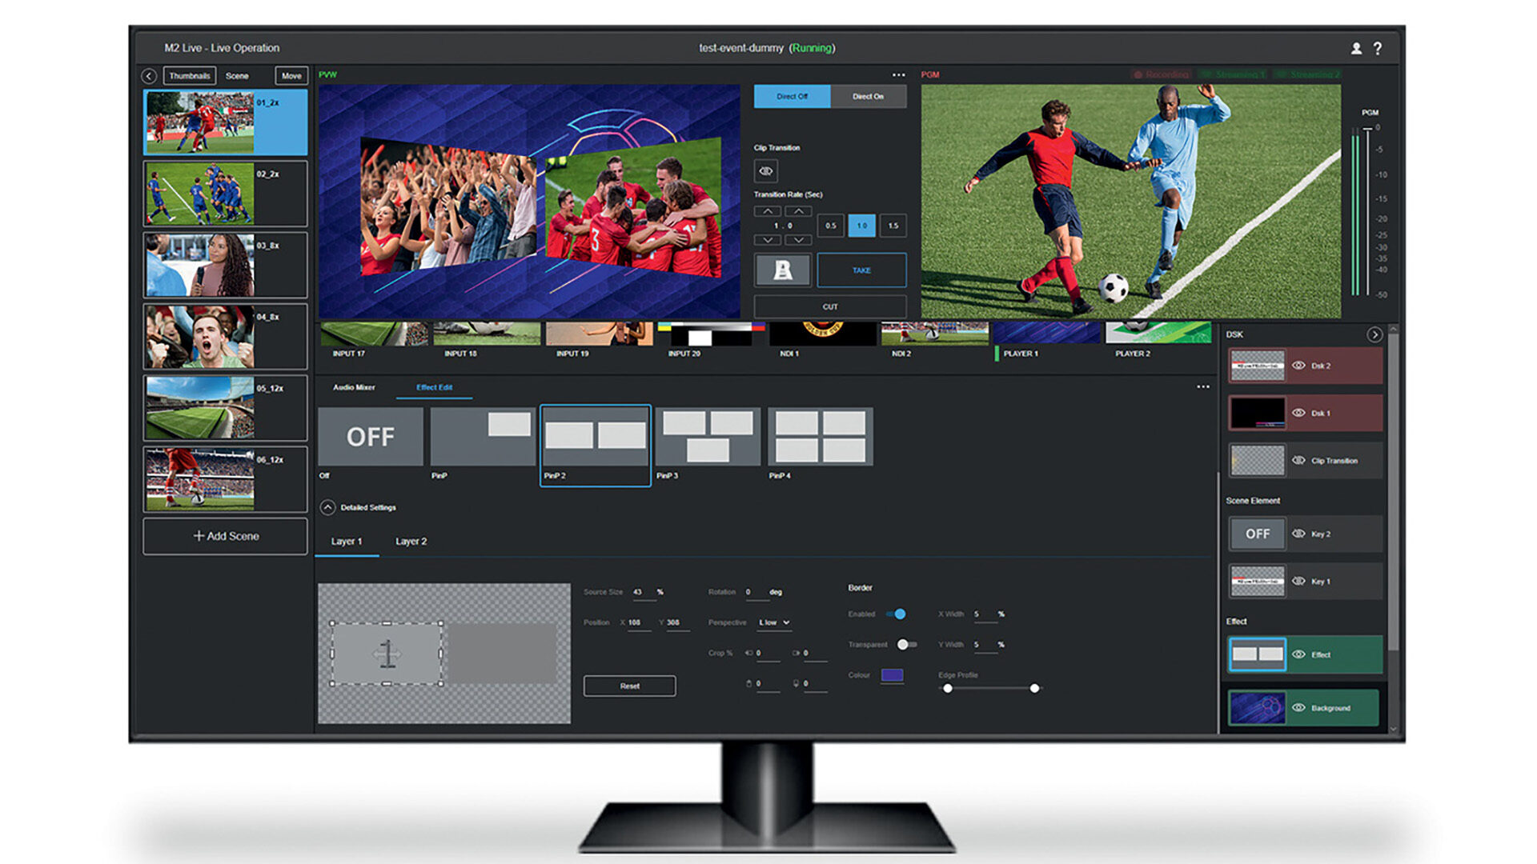Click the Add Scene button
The width and height of the screenshot is (1537, 864).
[x=225, y=536]
